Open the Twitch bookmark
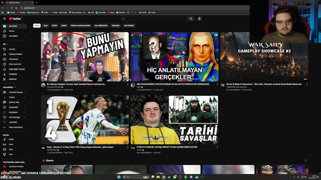The width and height of the screenshot is (321, 180). pos(45,12)
